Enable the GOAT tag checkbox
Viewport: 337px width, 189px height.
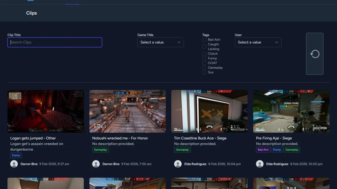(x=204, y=63)
